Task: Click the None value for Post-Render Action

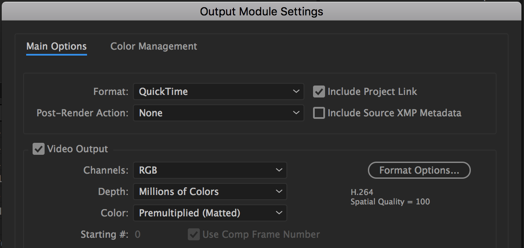Action: [151, 113]
